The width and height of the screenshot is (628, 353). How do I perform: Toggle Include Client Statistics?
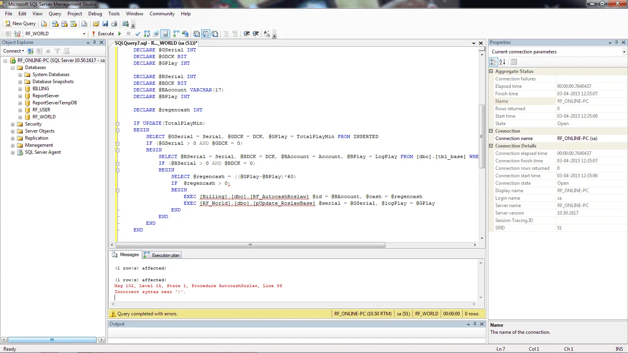point(185,34)
